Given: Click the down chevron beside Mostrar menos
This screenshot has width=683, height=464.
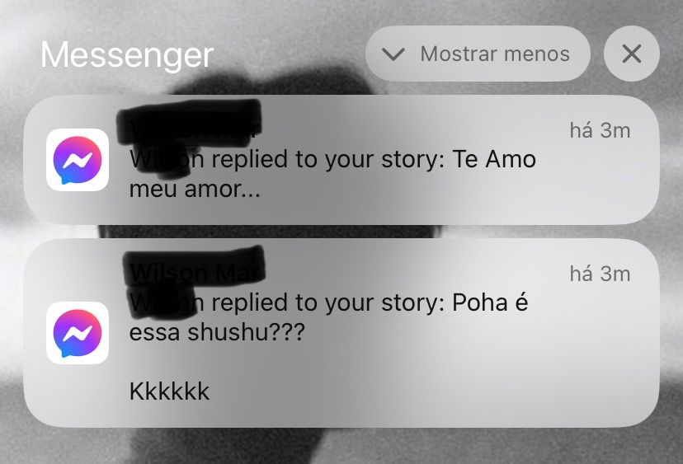Looking at the screenshot, I should [393, 54].
